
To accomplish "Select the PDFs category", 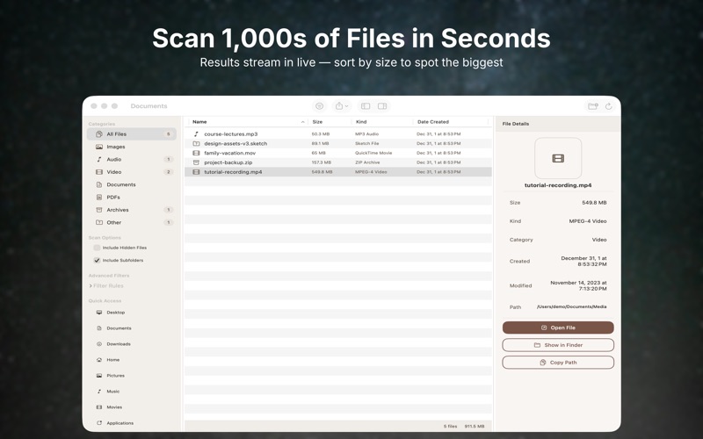I will [131, 197].
